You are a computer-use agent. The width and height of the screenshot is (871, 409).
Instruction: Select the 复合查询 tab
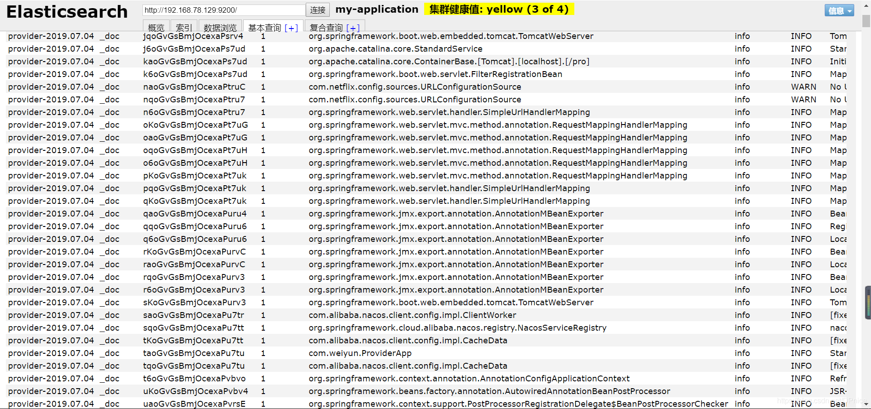[x=326, y=28]
